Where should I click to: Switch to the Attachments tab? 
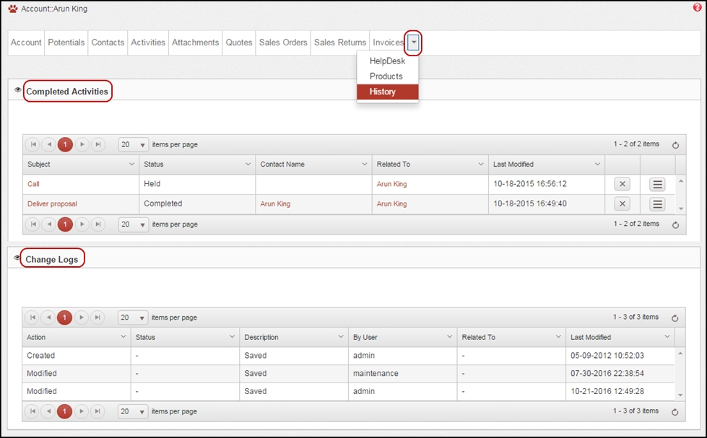click(x=195, y=43)
